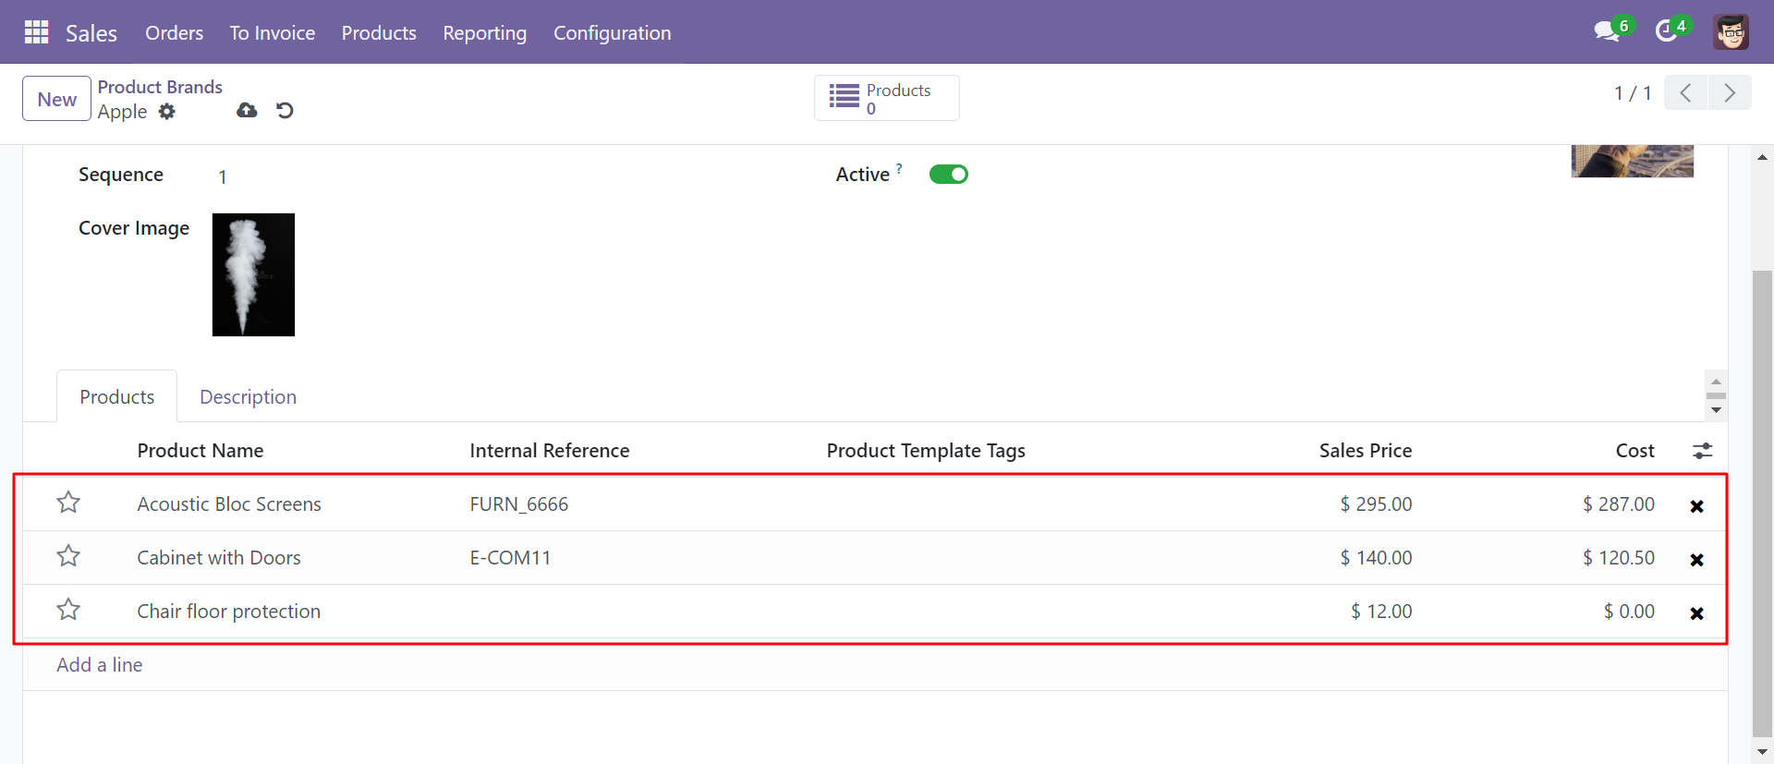This screenshot has width=1774, height=764.
Task: Open the Products 0 smart button
Action: coord(887,98)
